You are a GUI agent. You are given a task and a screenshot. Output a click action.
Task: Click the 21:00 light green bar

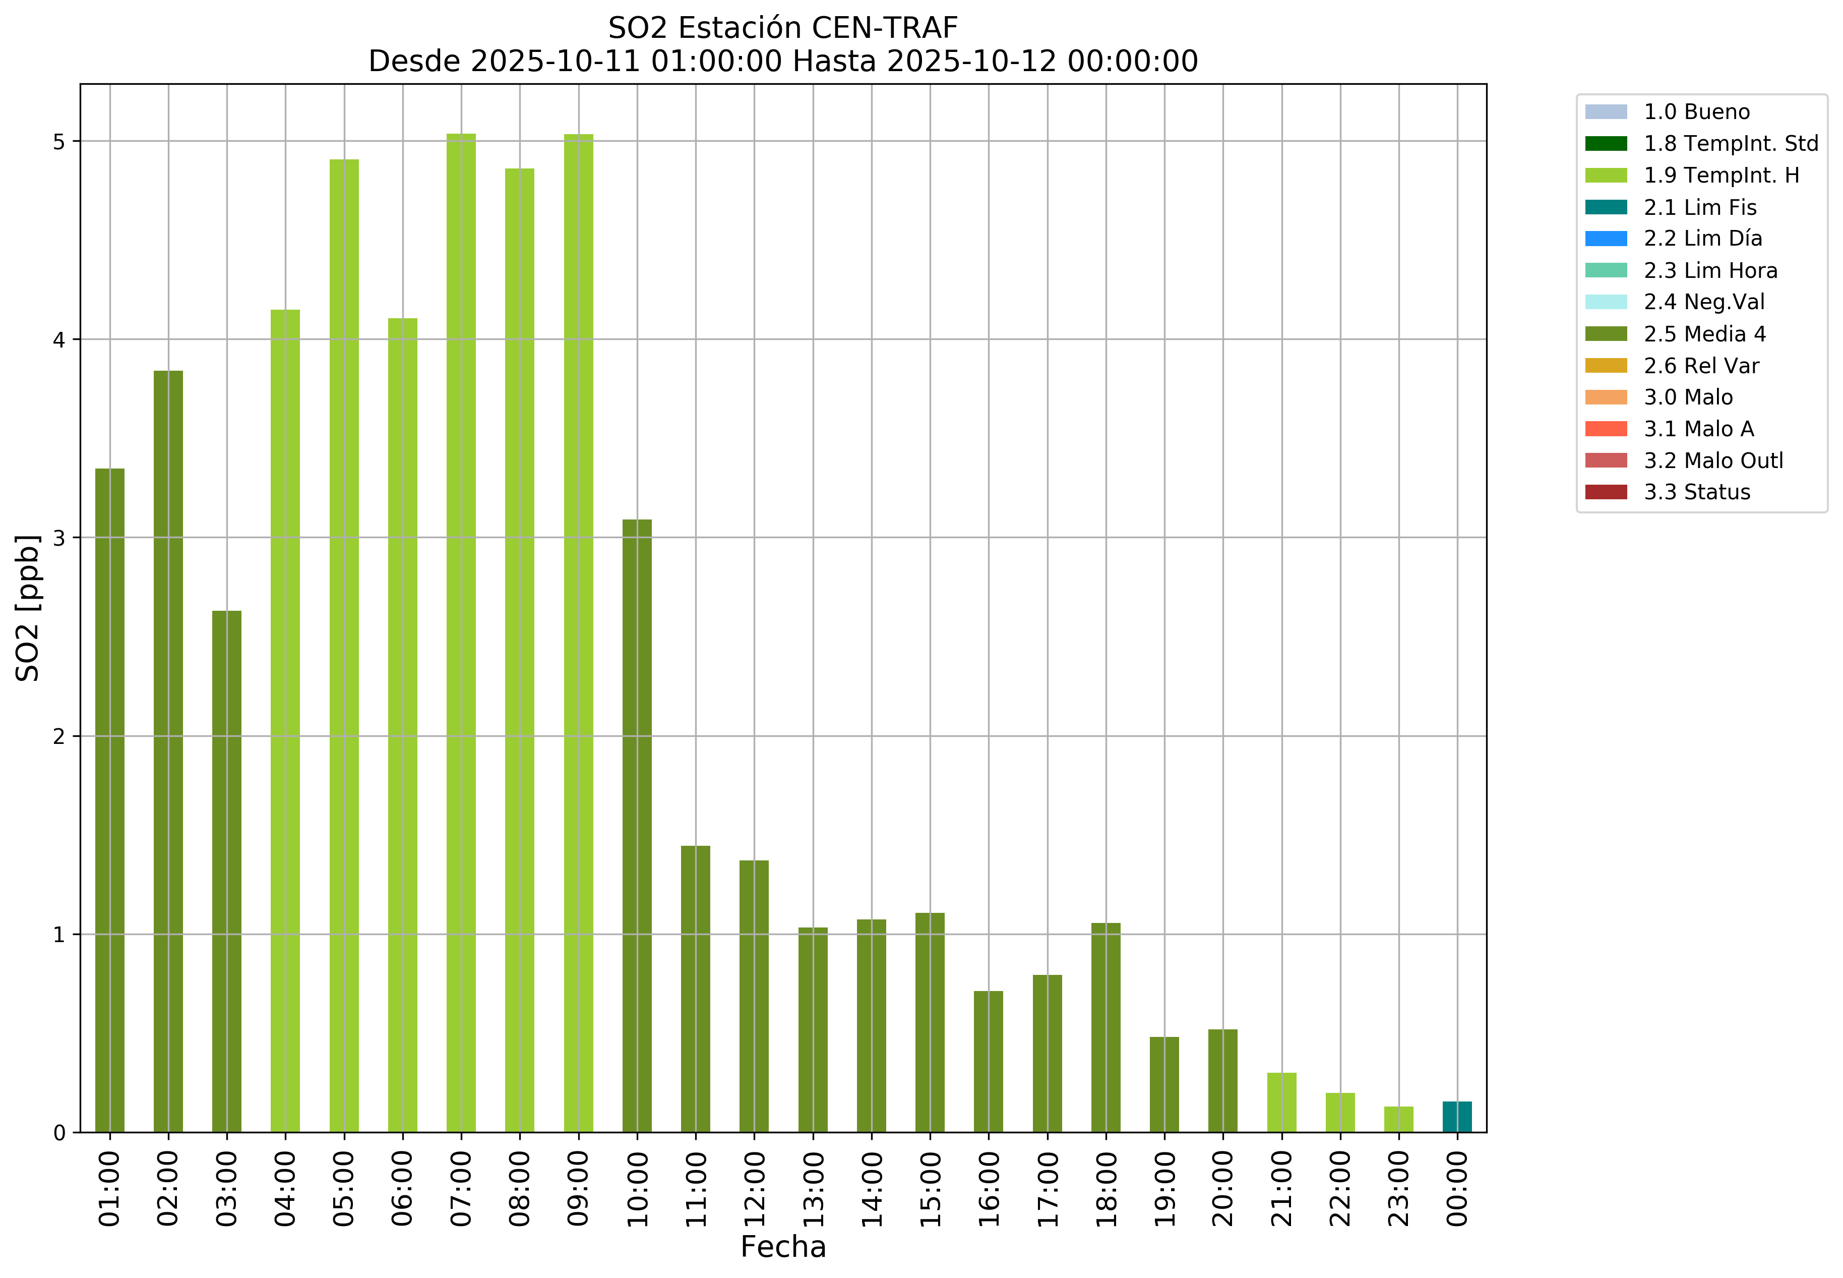coord(1281,1102)
